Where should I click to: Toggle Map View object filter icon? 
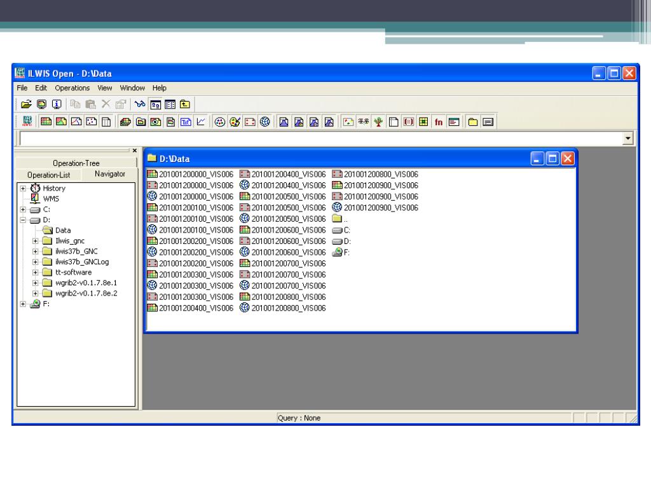(x=156, y=121)
